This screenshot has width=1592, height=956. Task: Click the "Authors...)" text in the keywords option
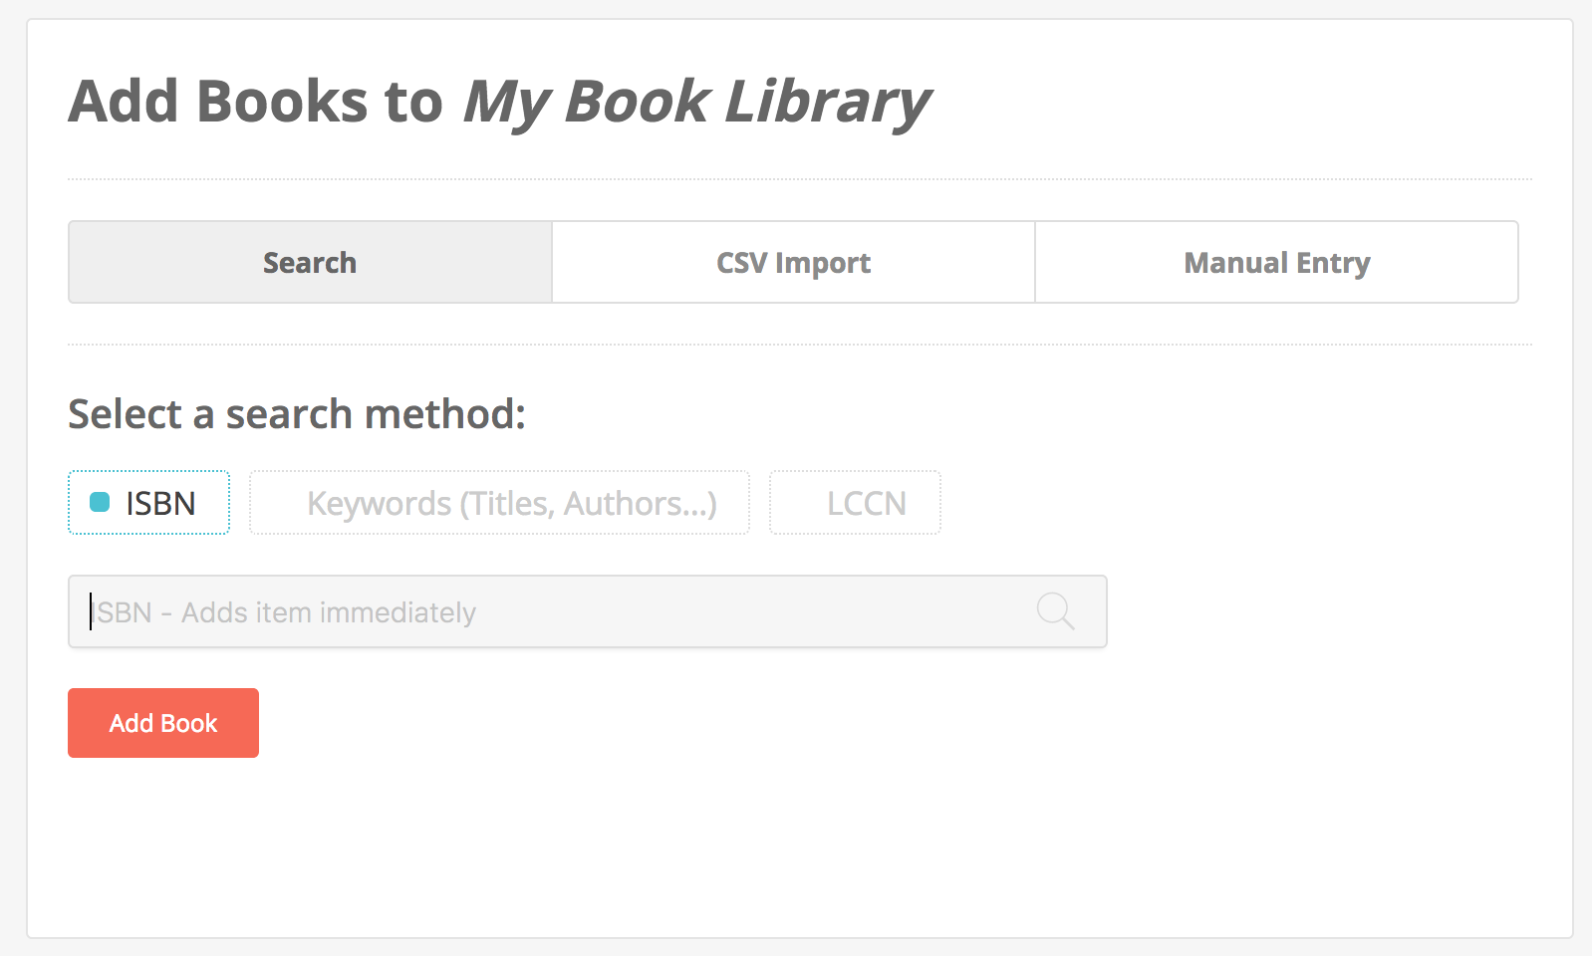click(641, 504)
